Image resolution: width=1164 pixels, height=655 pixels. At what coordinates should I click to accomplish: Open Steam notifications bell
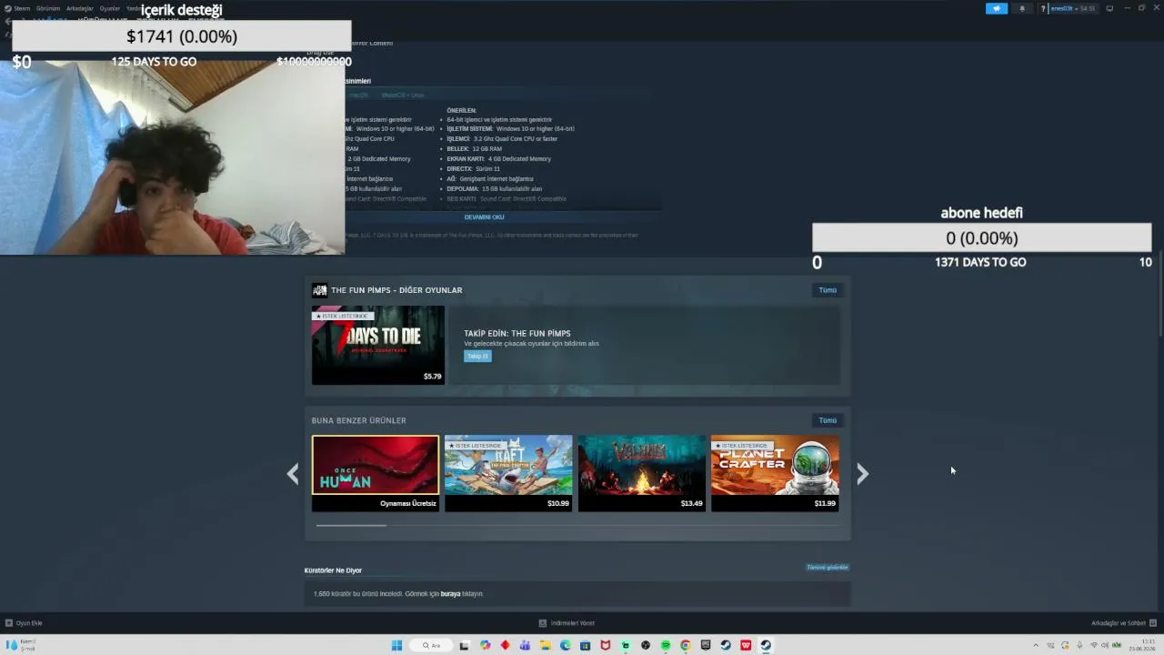click(1022, 8)
